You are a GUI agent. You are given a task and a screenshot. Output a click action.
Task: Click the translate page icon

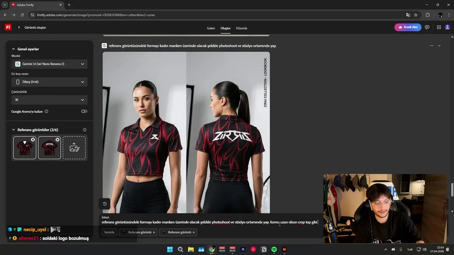(x=408, y=15)
